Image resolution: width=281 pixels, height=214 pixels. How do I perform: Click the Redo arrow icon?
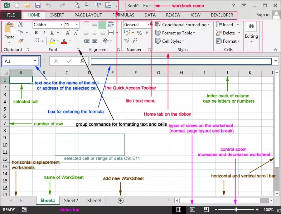[x=62, y=5]
